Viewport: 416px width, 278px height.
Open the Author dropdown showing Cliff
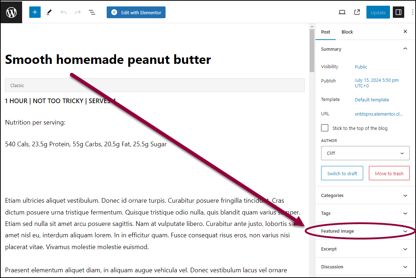click(x=365, y=153)
